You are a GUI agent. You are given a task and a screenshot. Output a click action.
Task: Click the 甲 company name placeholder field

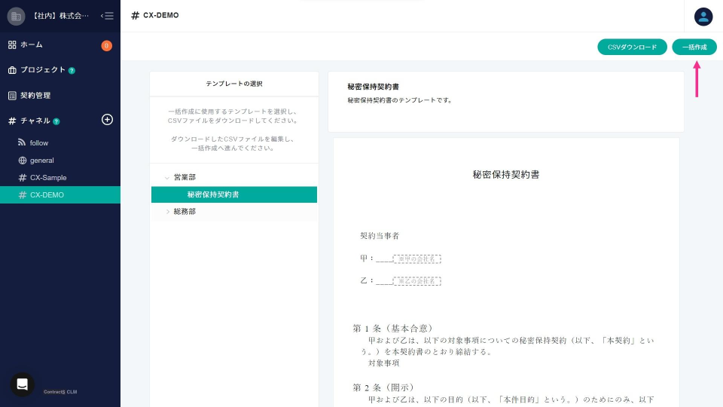point(416,259)
